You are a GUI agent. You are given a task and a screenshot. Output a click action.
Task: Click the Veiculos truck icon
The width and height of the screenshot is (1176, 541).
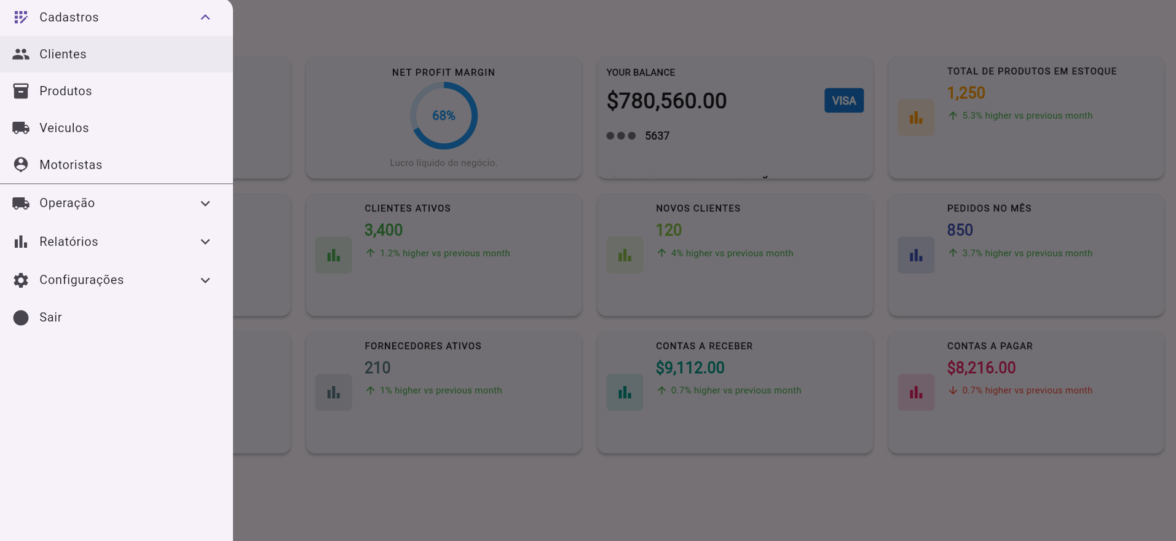tap(21, 128)
